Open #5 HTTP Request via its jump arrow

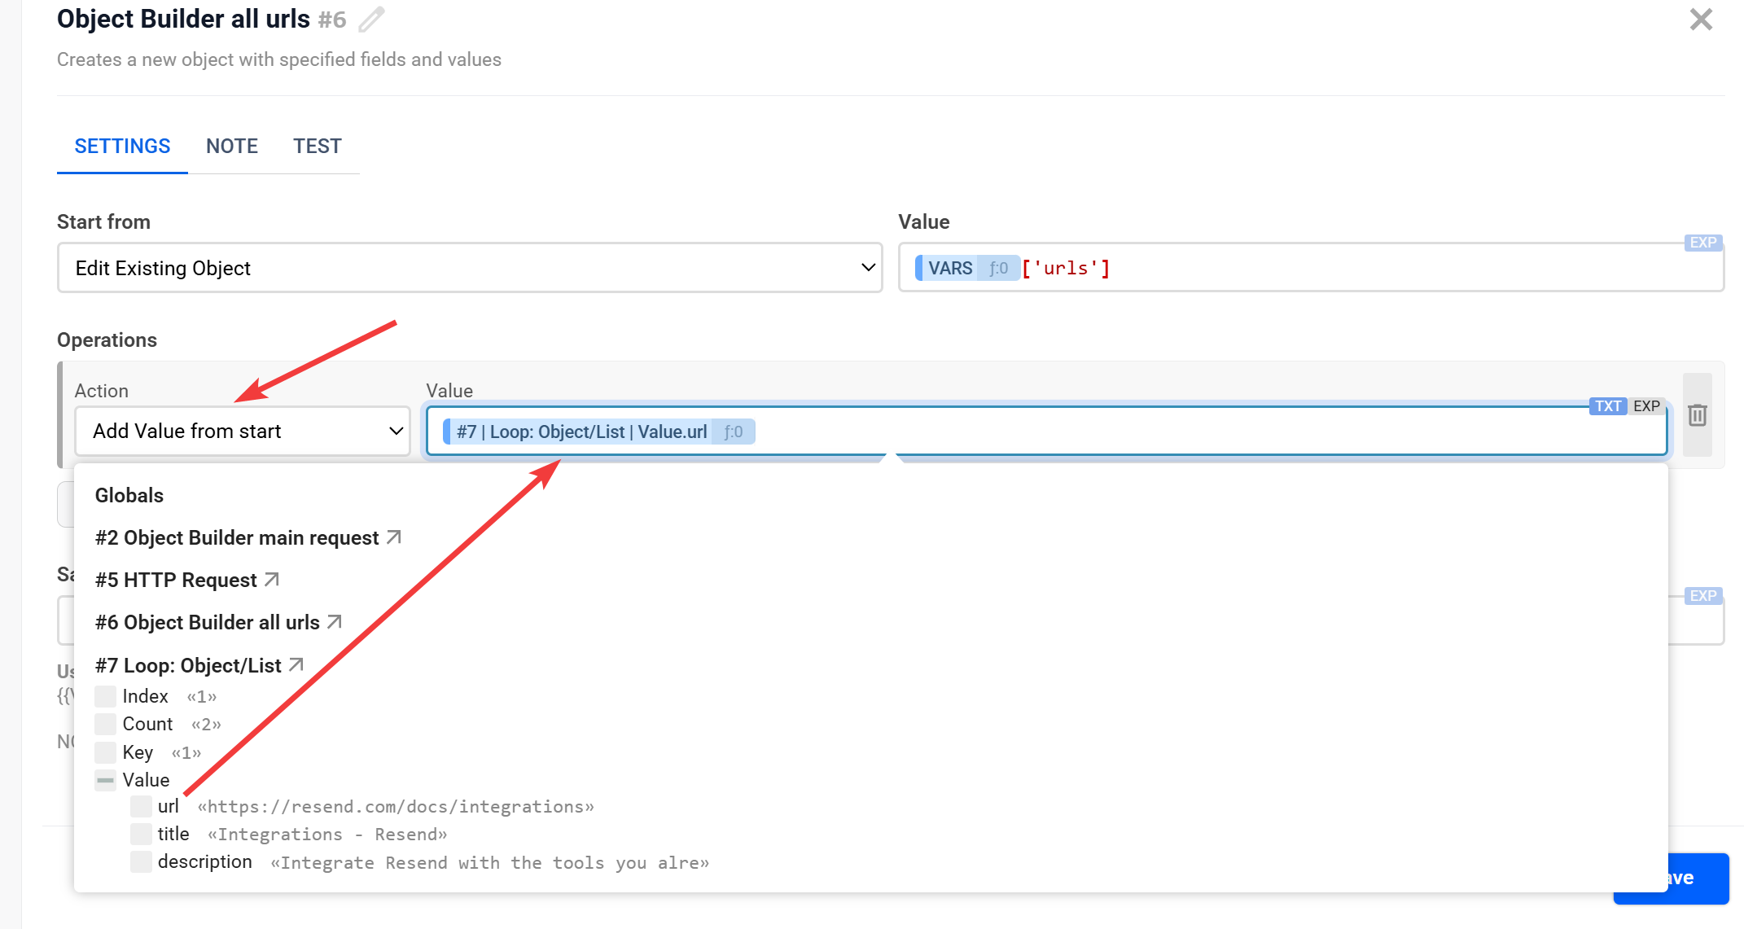pos(272,580)
